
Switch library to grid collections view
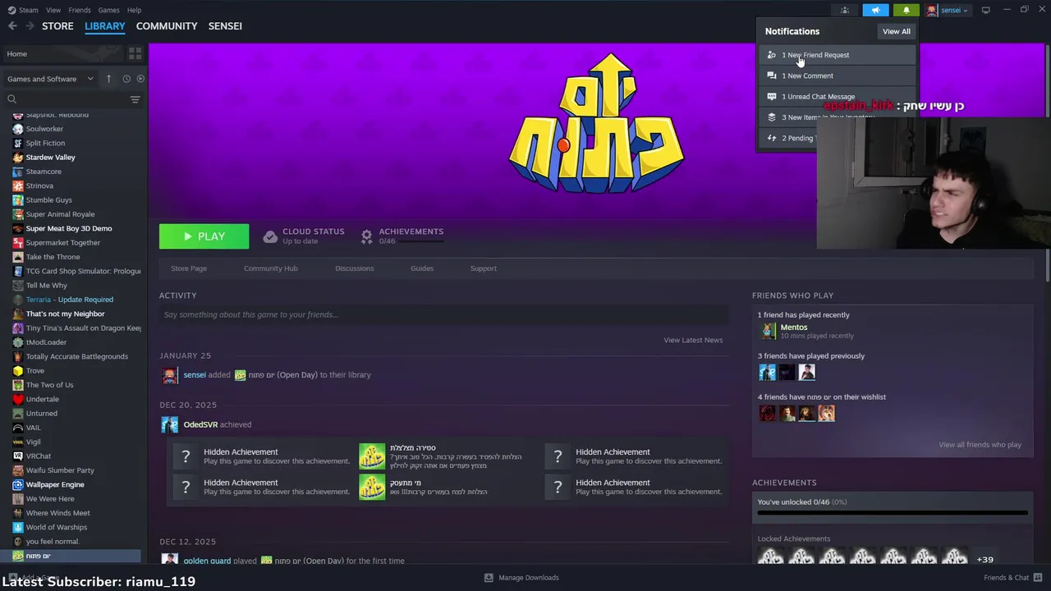[x=135, y=53]
